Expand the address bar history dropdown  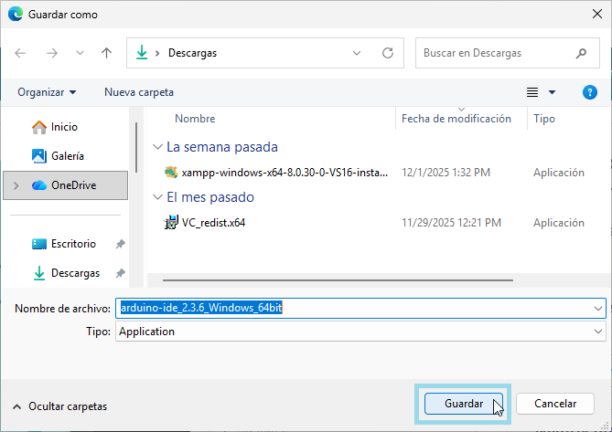click(357, 53)
